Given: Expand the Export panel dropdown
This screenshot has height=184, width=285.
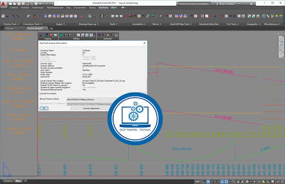Looking at the screenshot, I should pyautogui.click(x=64, y=24).
